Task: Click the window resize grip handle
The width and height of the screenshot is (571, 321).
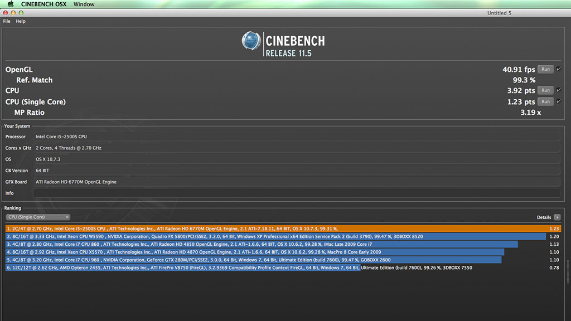Action: click(x=568, y=271)
